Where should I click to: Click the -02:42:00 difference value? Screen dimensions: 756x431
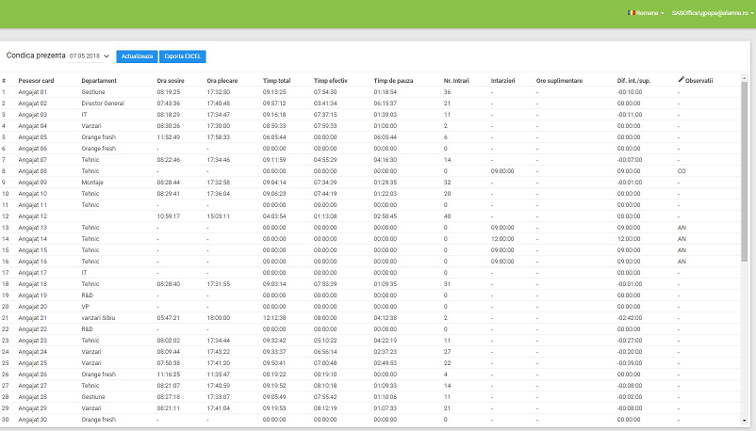click(x=630, y=318)
